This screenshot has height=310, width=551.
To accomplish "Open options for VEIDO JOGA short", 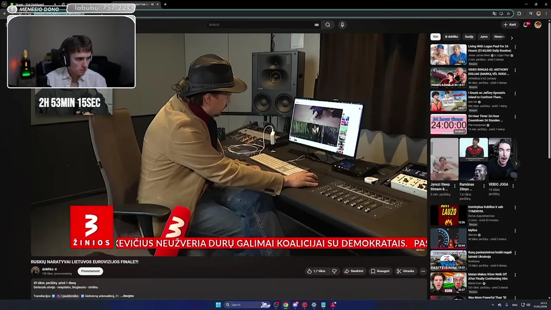I will coord(513,186).
